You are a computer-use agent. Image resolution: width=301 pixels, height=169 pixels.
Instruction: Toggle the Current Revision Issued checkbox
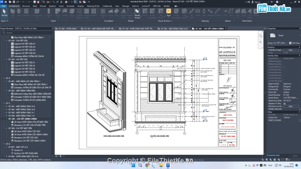285,67
